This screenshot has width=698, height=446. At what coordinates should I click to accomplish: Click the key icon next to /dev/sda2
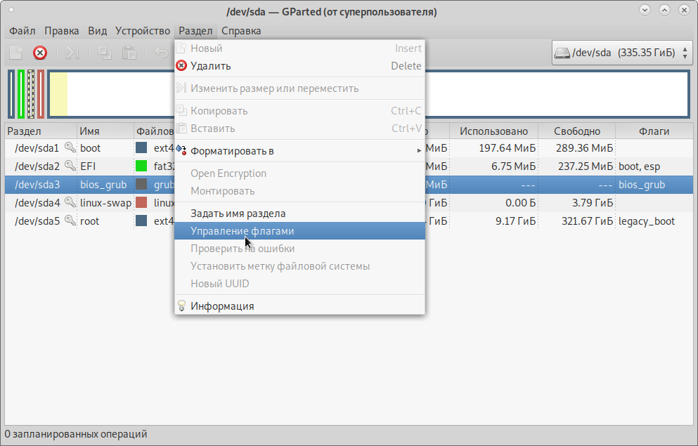click(x=70, y=166)
